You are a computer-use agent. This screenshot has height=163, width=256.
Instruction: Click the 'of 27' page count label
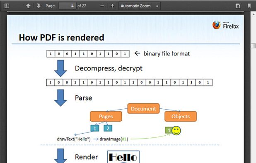point(82,6)
